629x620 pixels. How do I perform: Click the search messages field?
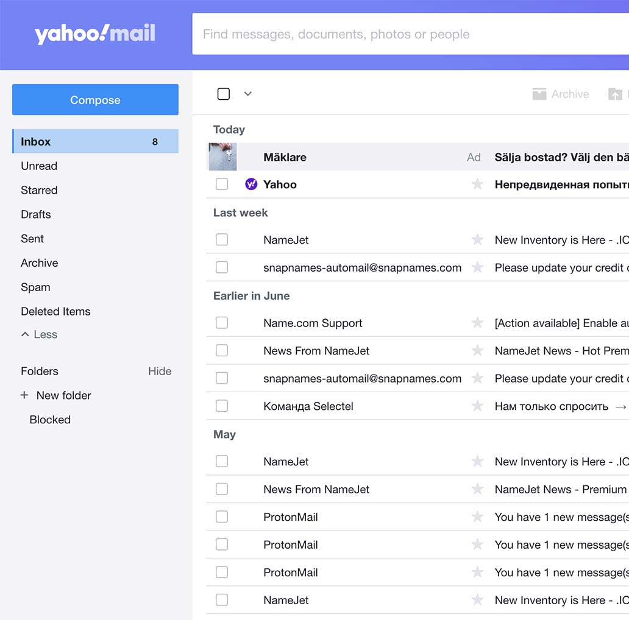point(410,34)
